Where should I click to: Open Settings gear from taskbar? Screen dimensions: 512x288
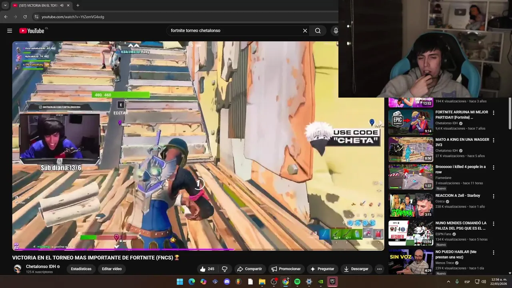click(309, 282)
